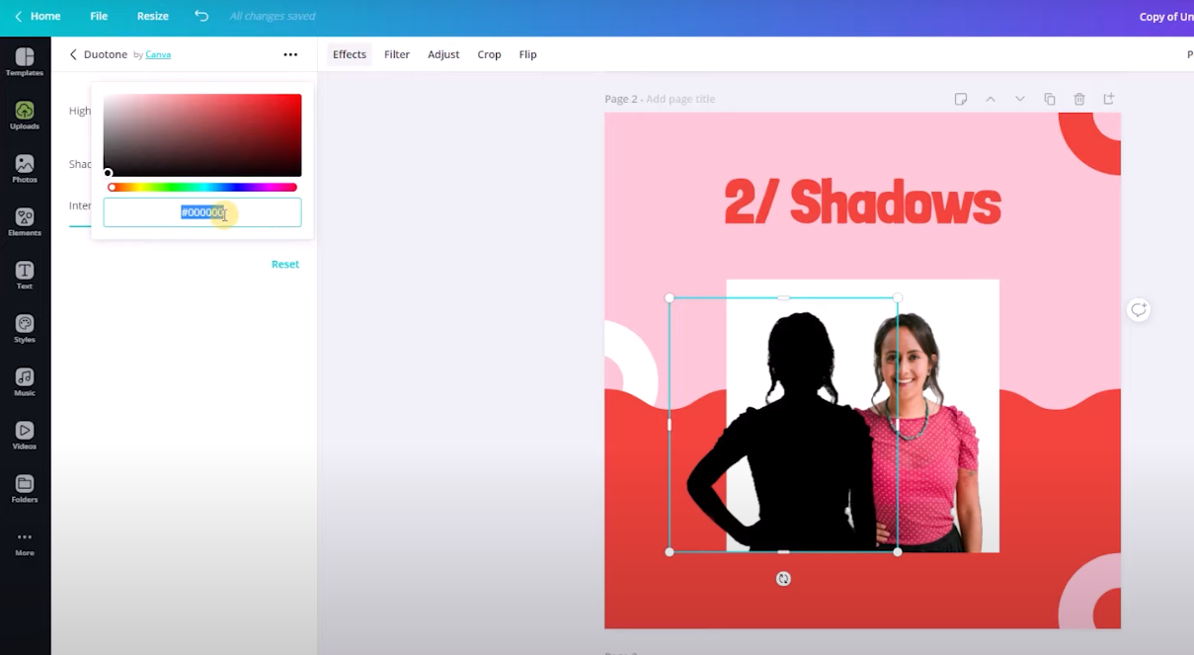Click the top-left selection corner handle
Viewport: 1194px width, 655px height.
point(670,297)
